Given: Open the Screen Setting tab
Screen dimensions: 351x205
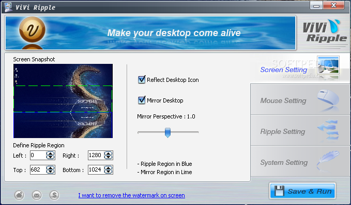Looking at the screenshot, I should click(300, 69).
